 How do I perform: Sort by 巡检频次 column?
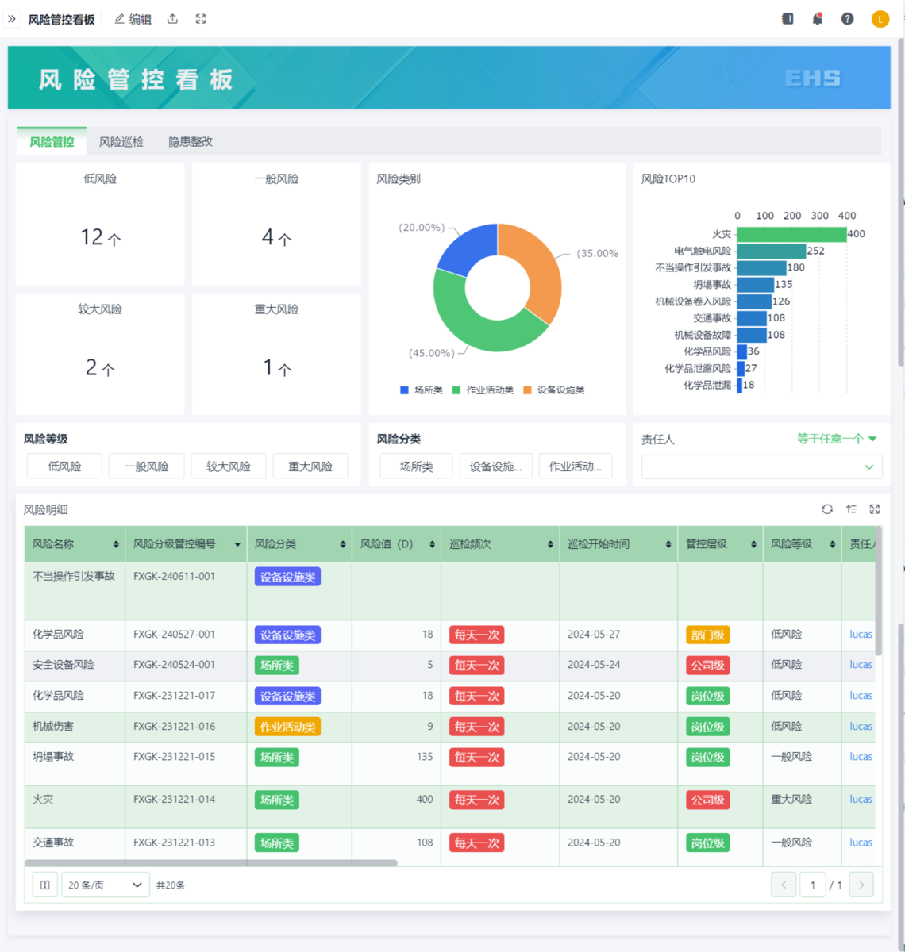tap(550, 544)
